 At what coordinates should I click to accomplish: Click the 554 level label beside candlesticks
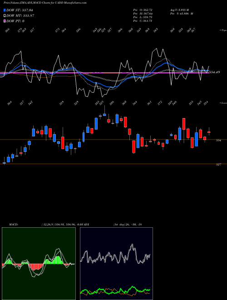(218, 140)
